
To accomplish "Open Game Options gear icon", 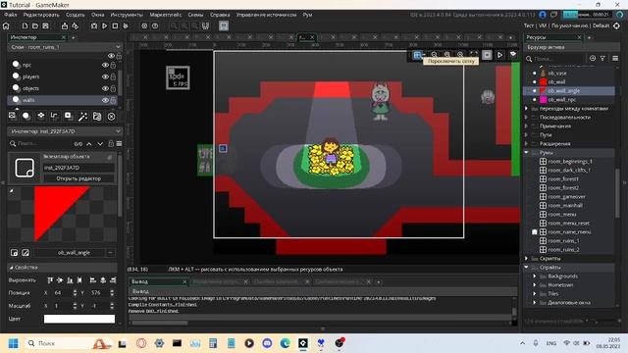I will tap(144, 26).
